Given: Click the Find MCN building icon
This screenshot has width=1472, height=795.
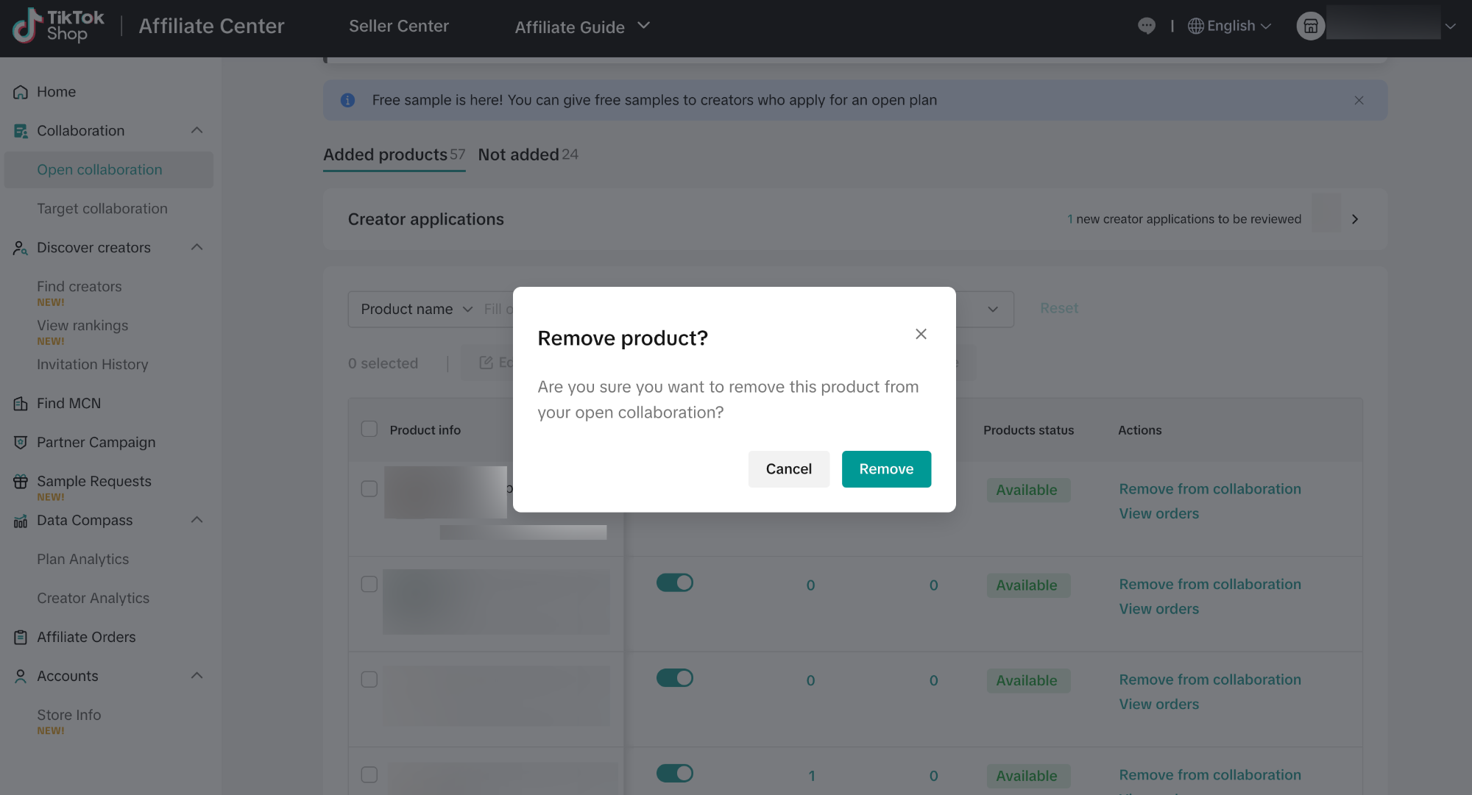Looking at the screenshot, I should tap(21, 404).
